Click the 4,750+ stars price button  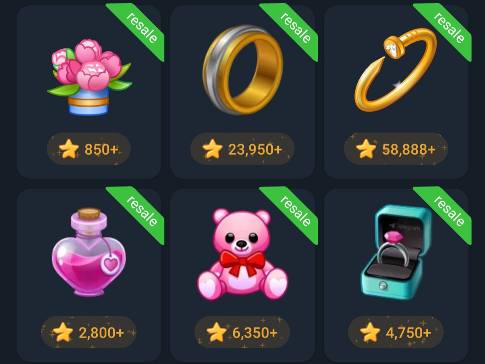click(x=396, y=332)
